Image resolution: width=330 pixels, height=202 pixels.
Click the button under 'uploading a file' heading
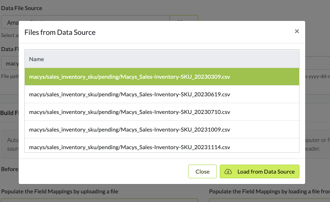tap(99, 200)
